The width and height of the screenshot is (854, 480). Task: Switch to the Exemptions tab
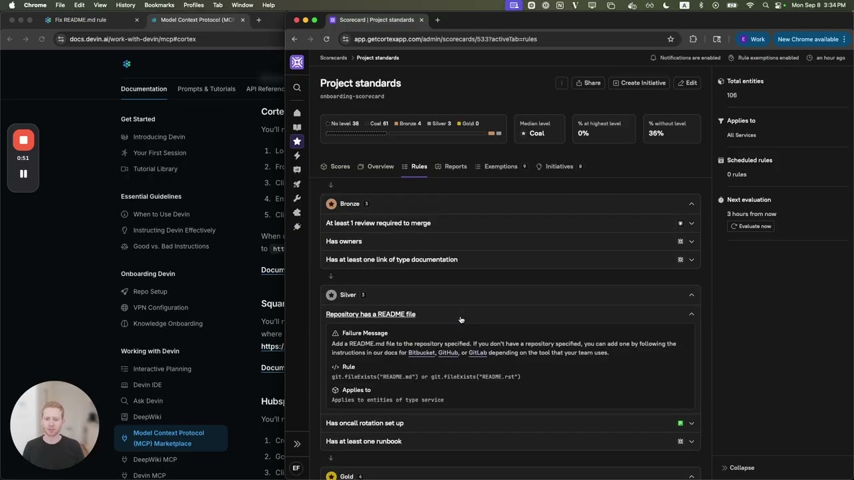coord(500,167)
